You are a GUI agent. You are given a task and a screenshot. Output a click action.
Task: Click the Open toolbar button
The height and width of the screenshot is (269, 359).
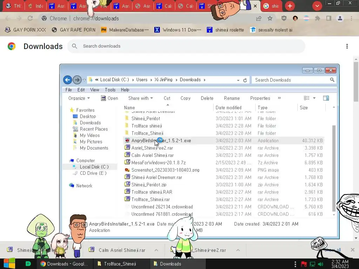[x=109, y=98]
